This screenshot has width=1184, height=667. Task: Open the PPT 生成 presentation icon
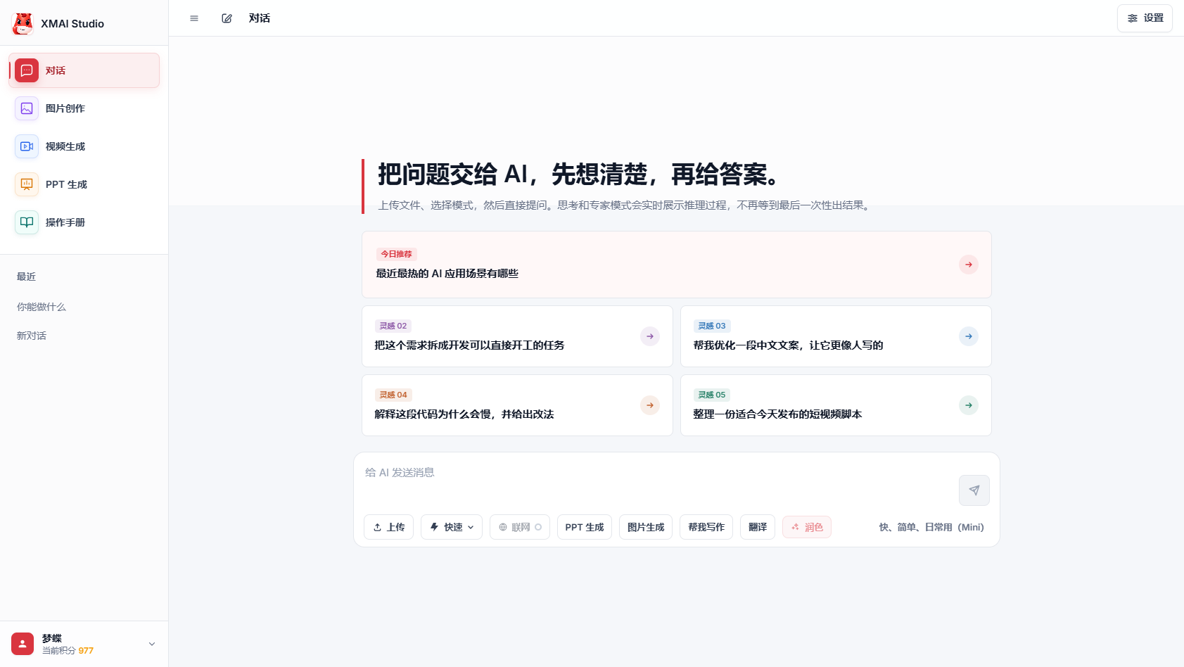point(27,184)
